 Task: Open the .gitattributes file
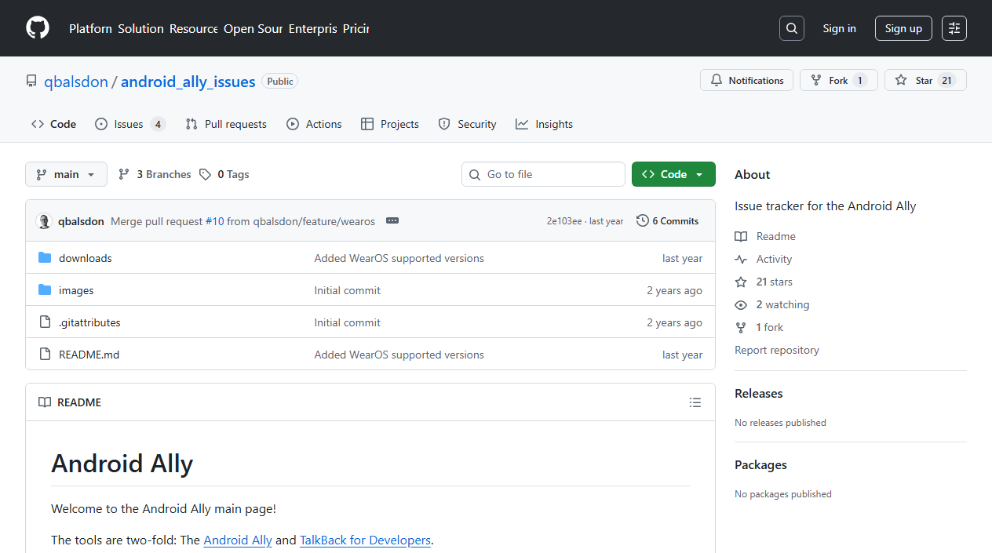[x=89, y=322]
